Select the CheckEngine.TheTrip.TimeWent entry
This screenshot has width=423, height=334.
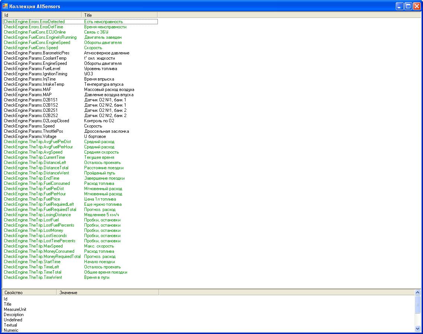(x=33, y=277)
